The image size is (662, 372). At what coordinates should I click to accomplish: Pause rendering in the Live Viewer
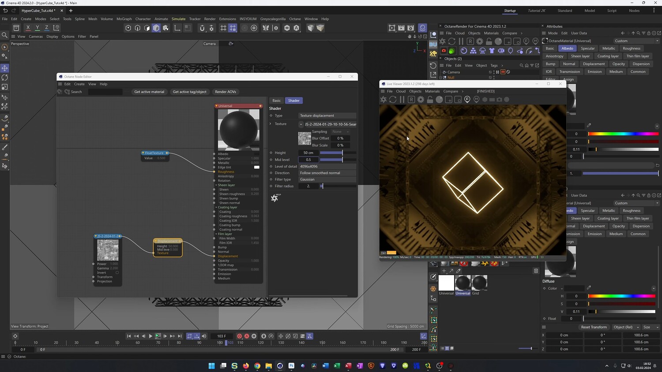(x=402, y=100)
